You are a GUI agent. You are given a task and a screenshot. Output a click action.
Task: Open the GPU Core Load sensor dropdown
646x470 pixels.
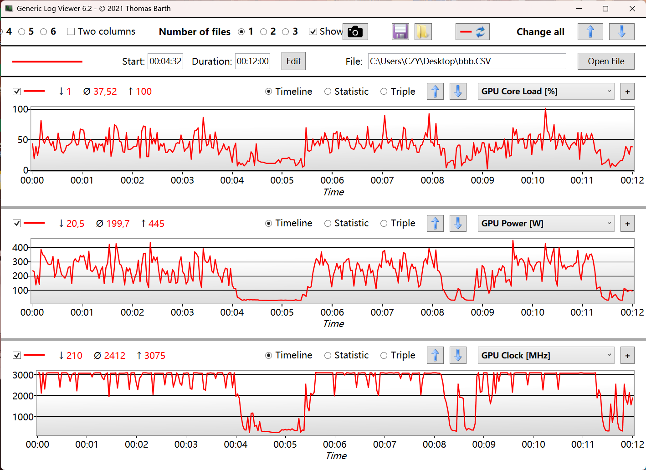tap(546, 92)
